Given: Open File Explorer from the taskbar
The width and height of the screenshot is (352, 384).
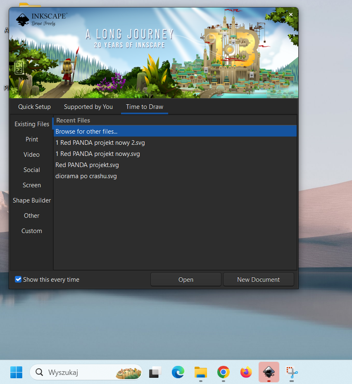Looking at the screenshot, I should [x=201, y=372].
